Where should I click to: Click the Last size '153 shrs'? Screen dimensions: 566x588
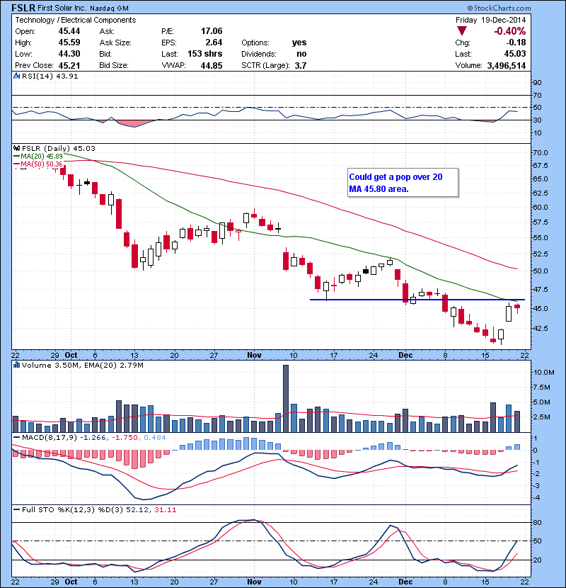[205, 54]
